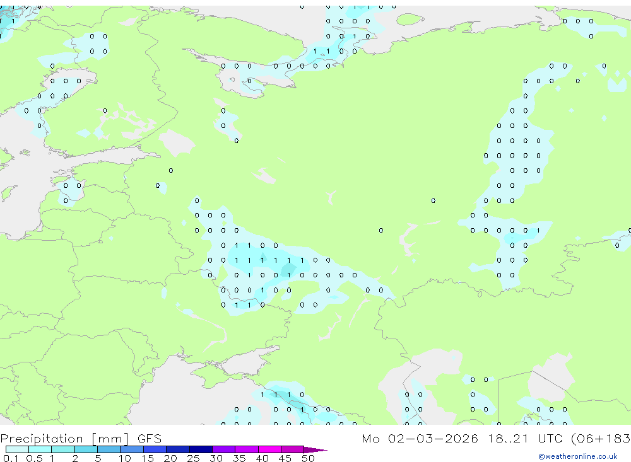
Task: Click the legend label '0.5'
Action: point(34,458)
